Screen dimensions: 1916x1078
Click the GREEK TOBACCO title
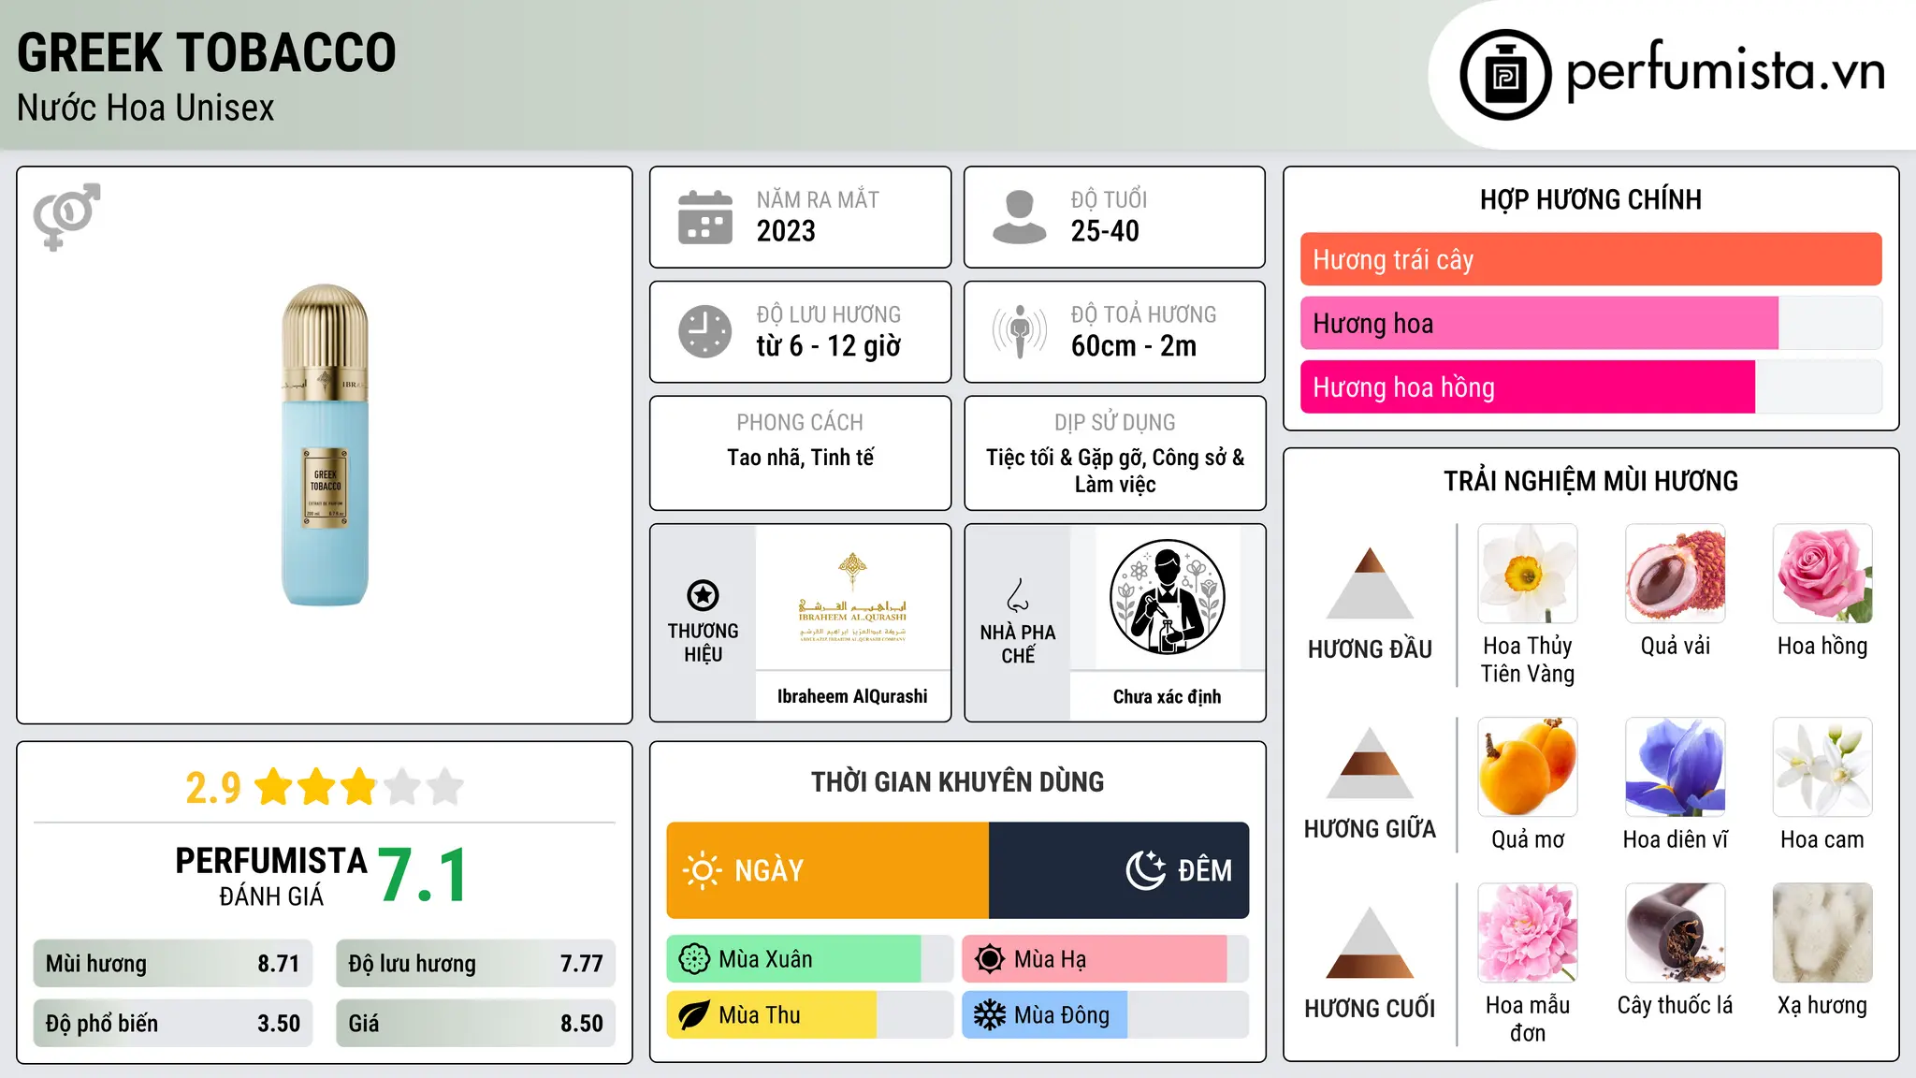tap(207, 52)
